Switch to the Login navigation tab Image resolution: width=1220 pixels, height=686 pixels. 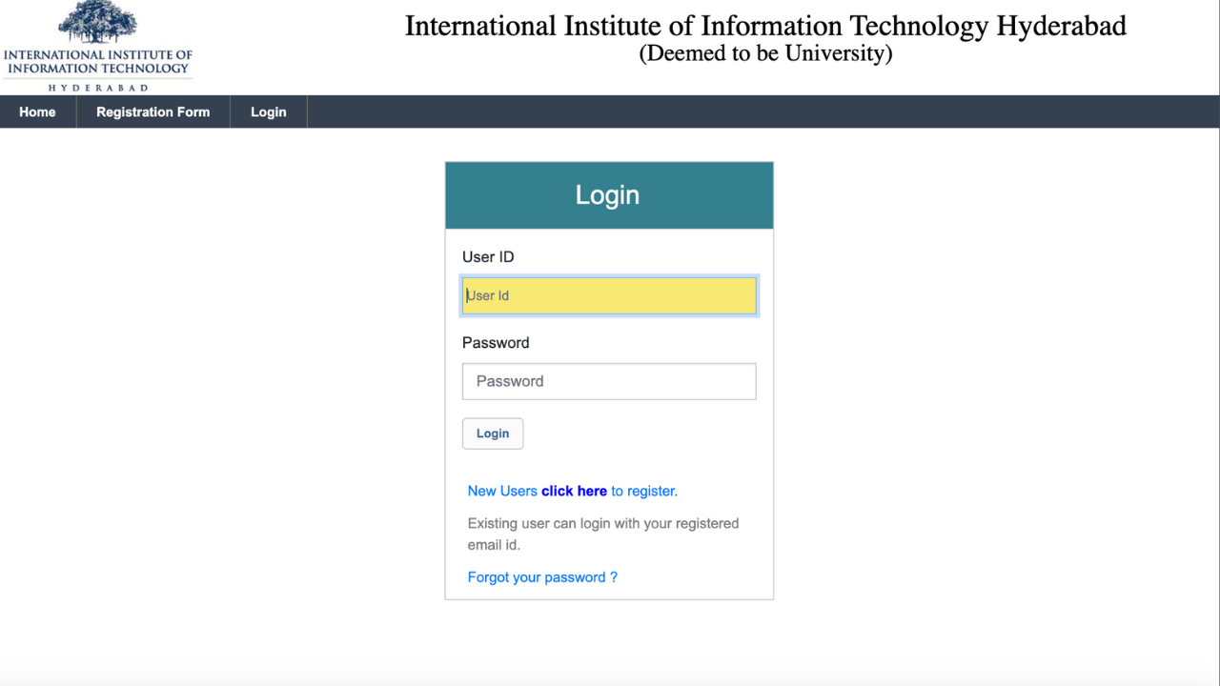click(x=268, y=111)
